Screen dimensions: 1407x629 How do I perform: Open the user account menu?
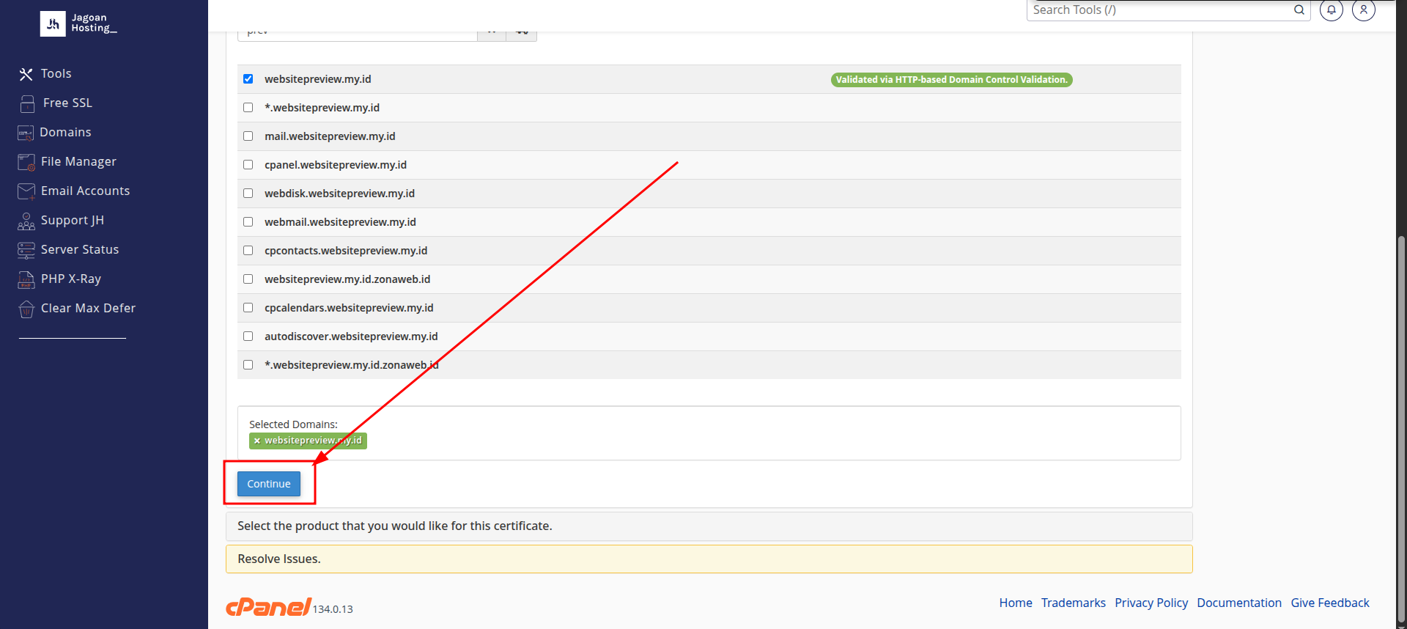[x=1363, y=10]
